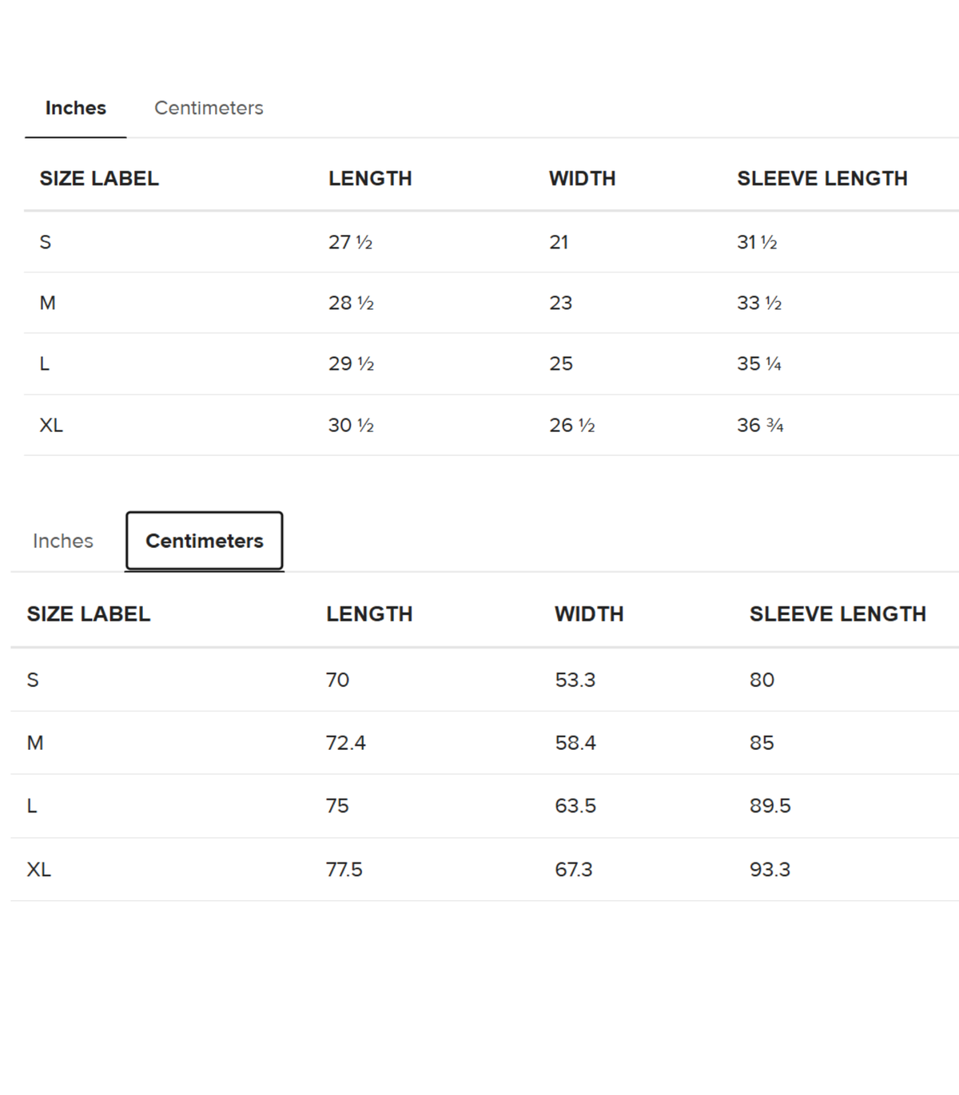
Task: Switch to Centimeters tab in top table
Action: pyautogui.click(x=209, y=108)
